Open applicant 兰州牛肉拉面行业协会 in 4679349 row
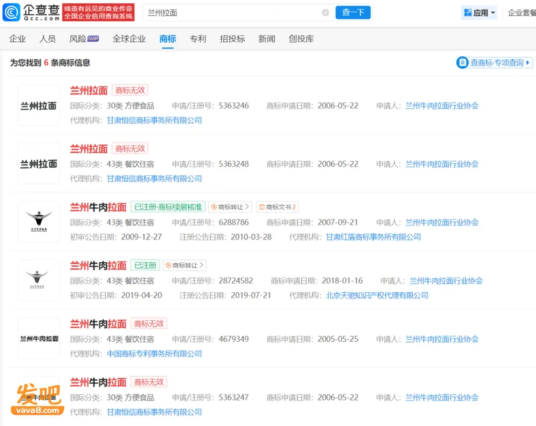536x426 pixels. tap(442, 339)
